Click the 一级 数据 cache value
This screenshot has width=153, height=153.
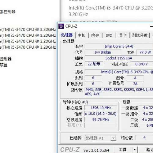[x=146, y=108]
